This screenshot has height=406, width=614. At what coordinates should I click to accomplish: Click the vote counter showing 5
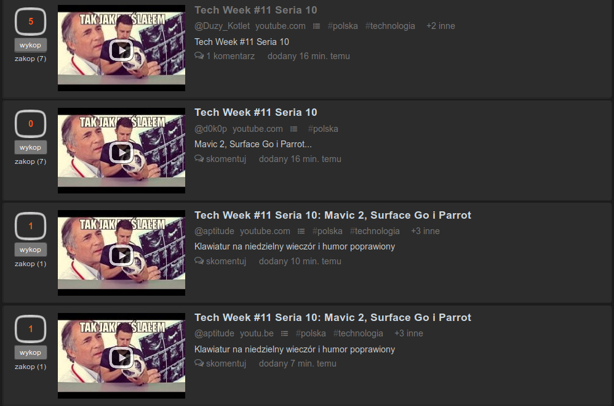point(31,22)
